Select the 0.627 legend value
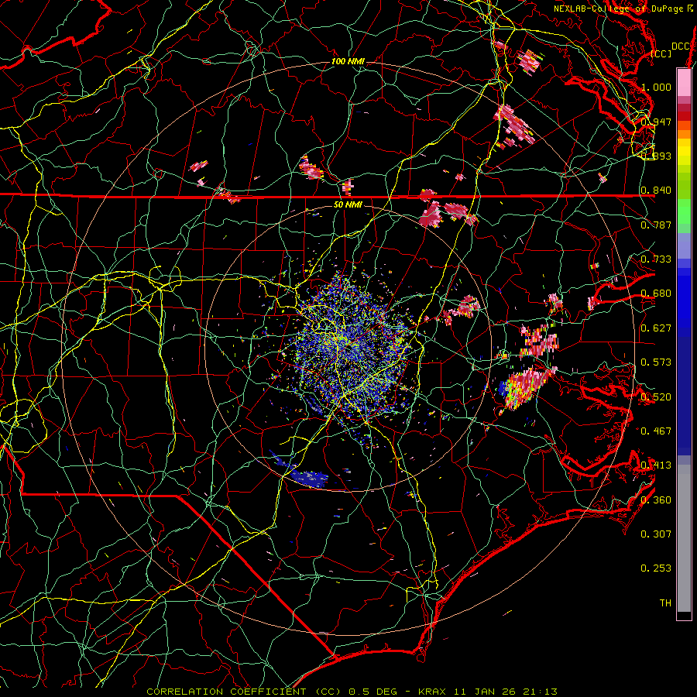This screenshot has height=697, width=697. [656, 328]
